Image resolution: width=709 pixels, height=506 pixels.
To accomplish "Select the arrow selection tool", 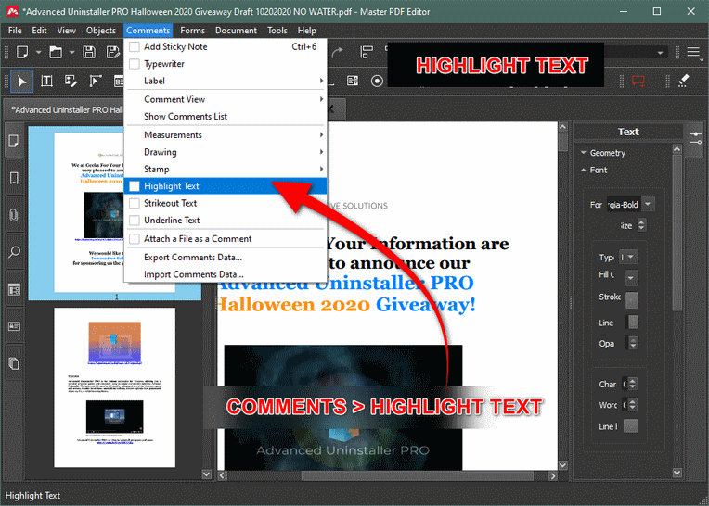I will [21, 82].
